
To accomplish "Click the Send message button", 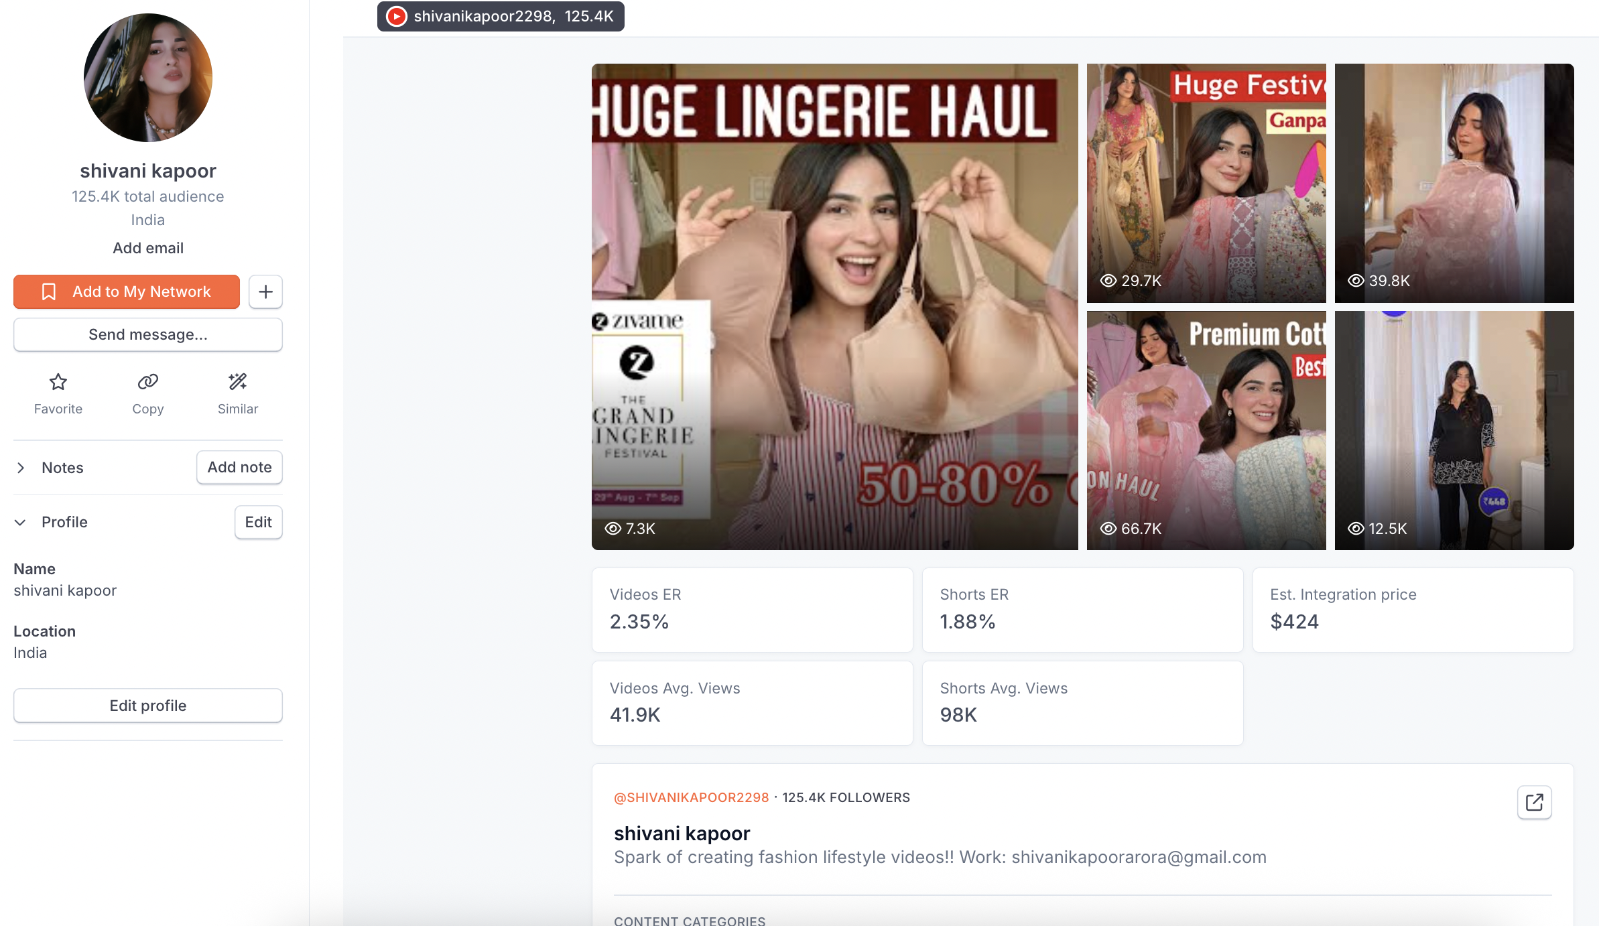I will pyautogui.click(x=148, y=334).
